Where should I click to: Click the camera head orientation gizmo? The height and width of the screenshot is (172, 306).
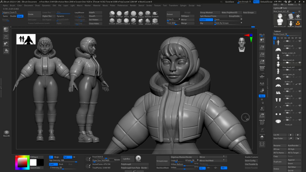242,44
